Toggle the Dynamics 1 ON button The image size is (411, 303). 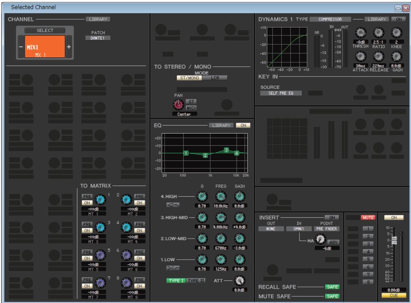point(399,19)
